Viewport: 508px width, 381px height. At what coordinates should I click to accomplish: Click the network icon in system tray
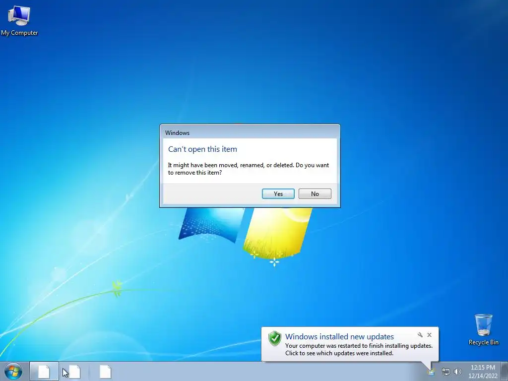446,372
